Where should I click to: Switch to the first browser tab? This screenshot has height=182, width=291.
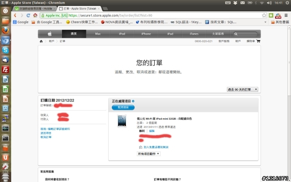(35, 9)
